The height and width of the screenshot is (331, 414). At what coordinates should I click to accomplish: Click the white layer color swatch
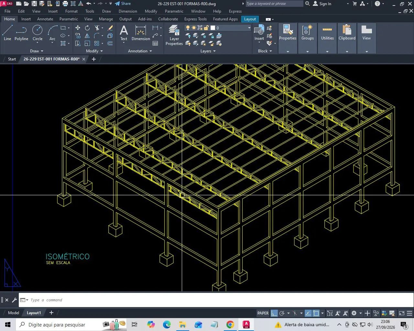tap(212, 28)
